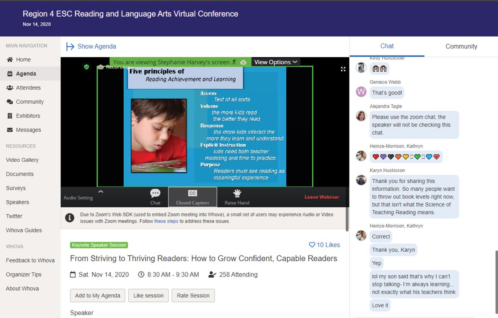Open Twitter resource link

(14, 216)
